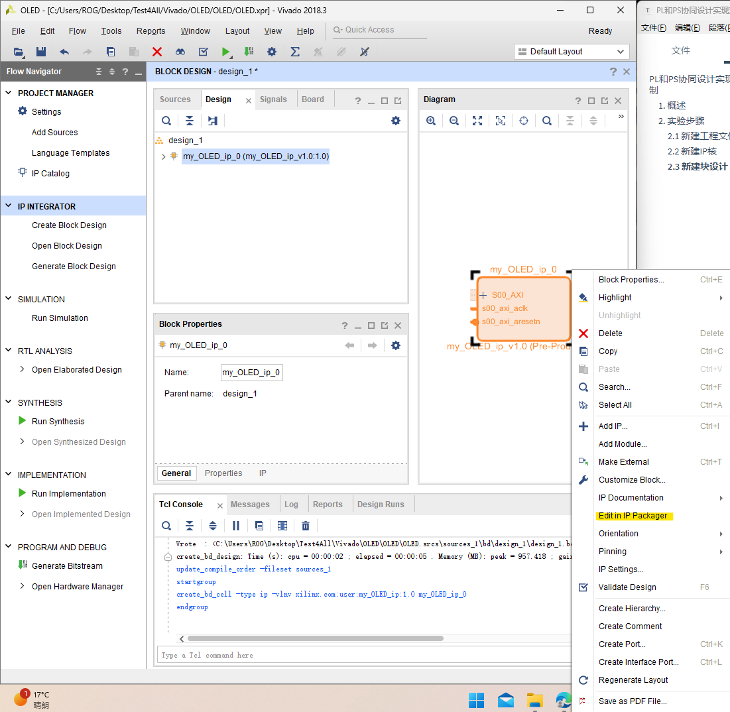Image resolution: width=730 pixels, height=712 pixels.
Task: Choose Customize Block from context menu
Action: click(x=632, y=480)
